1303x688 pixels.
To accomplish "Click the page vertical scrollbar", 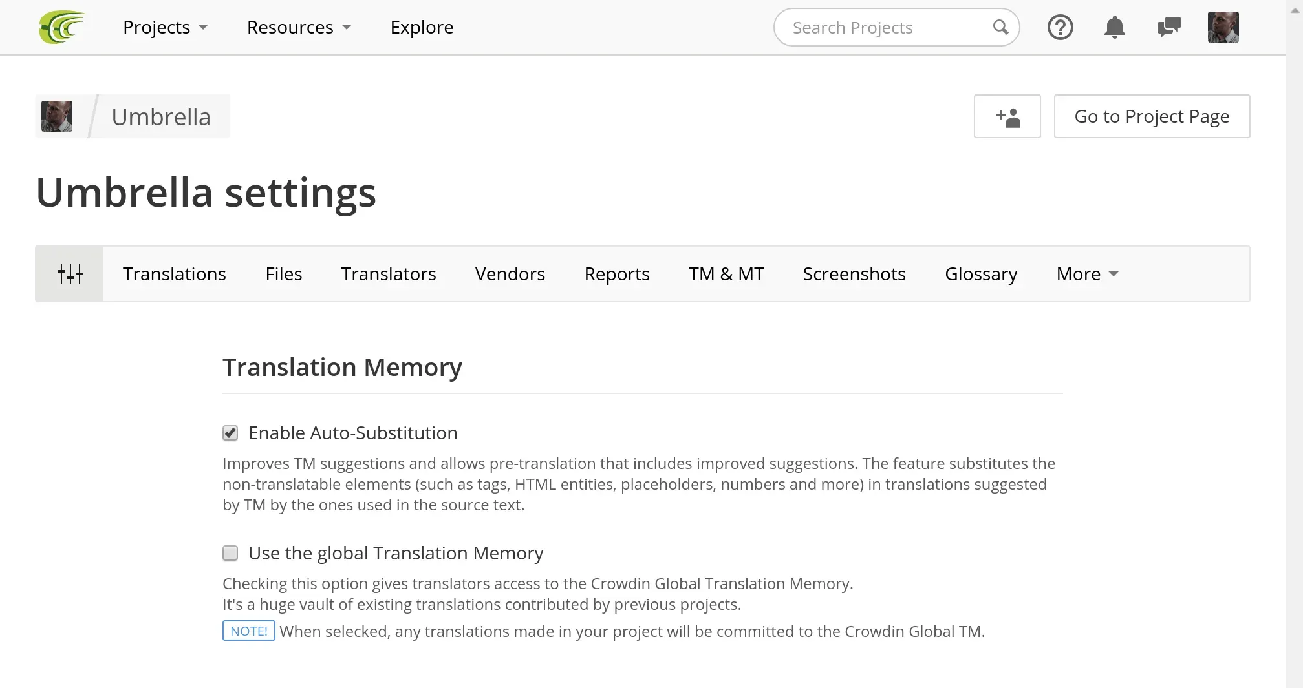I will point(1295,344).
